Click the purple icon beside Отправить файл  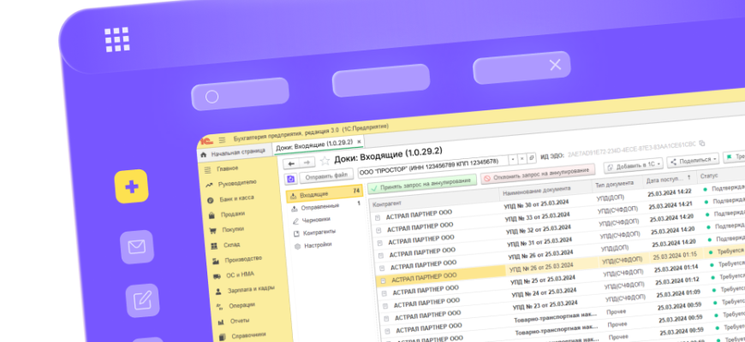[x=291, y=178]
